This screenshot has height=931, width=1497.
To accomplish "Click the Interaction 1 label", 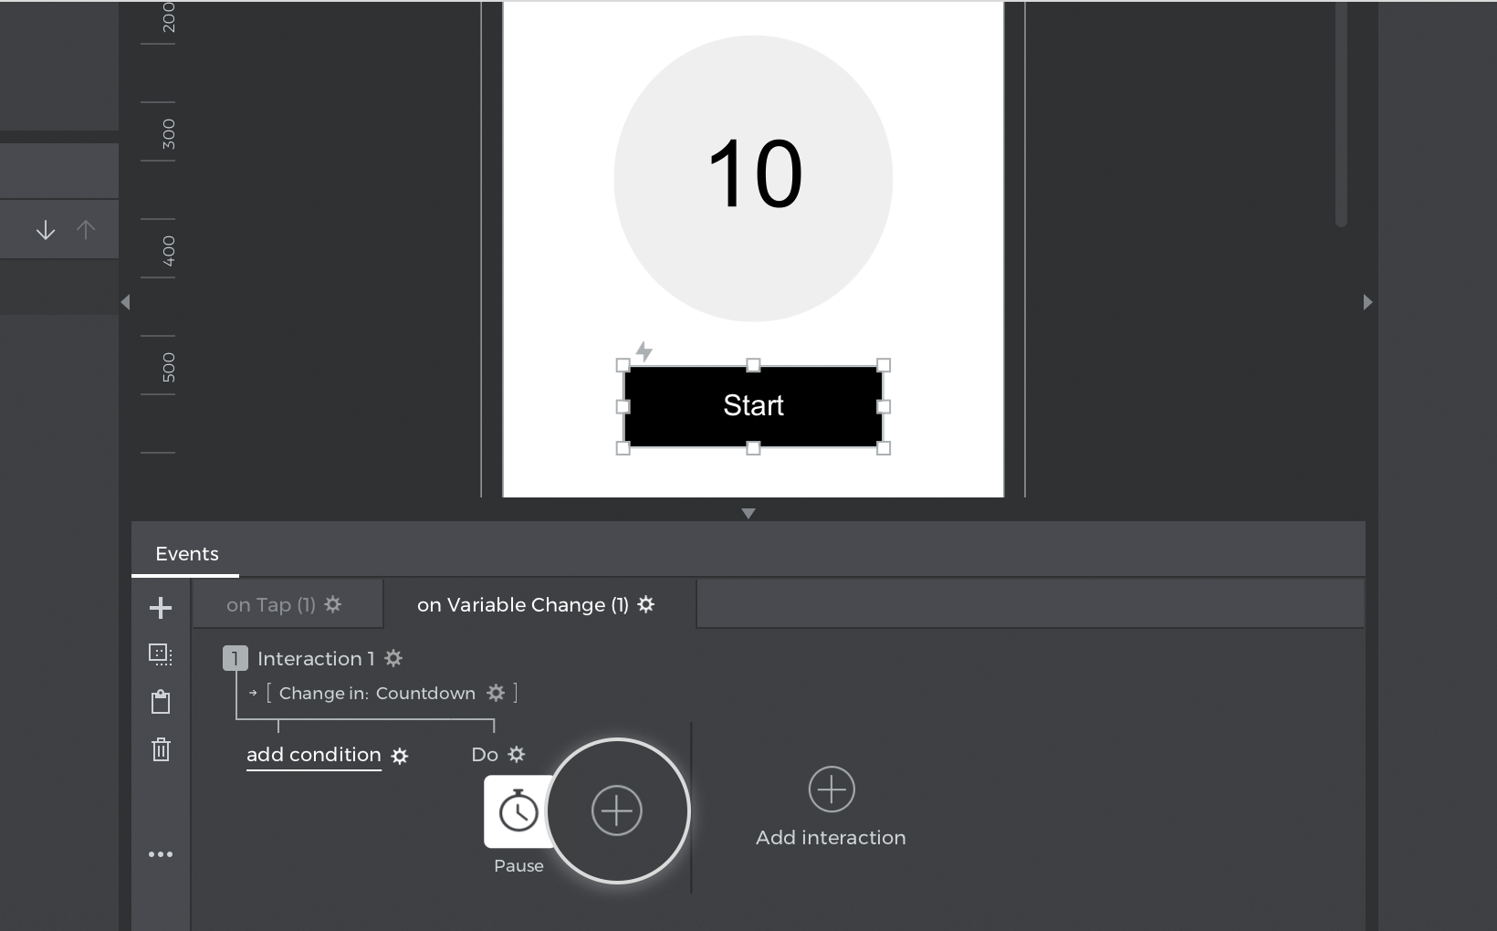I will click(316, 659).
